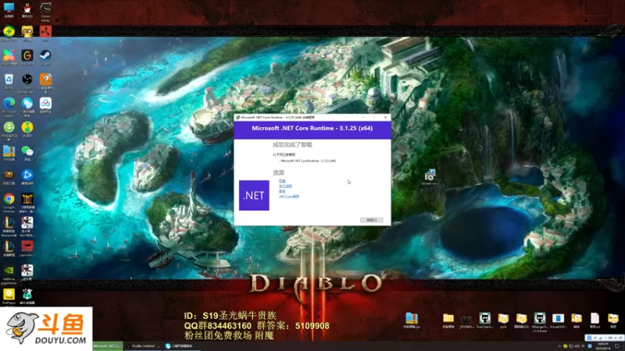The width and height of the screenshot is (625, 351).
Task: Open Microsoft Edge from the desktop
Action: click(x=9, y=107)
